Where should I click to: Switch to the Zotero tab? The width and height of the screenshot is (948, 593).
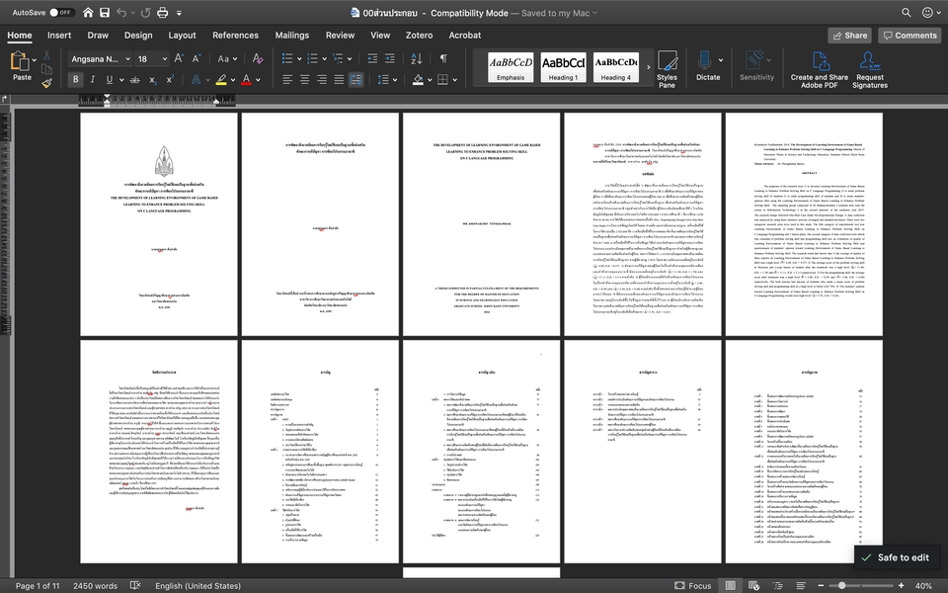click(x=419, y=36)
